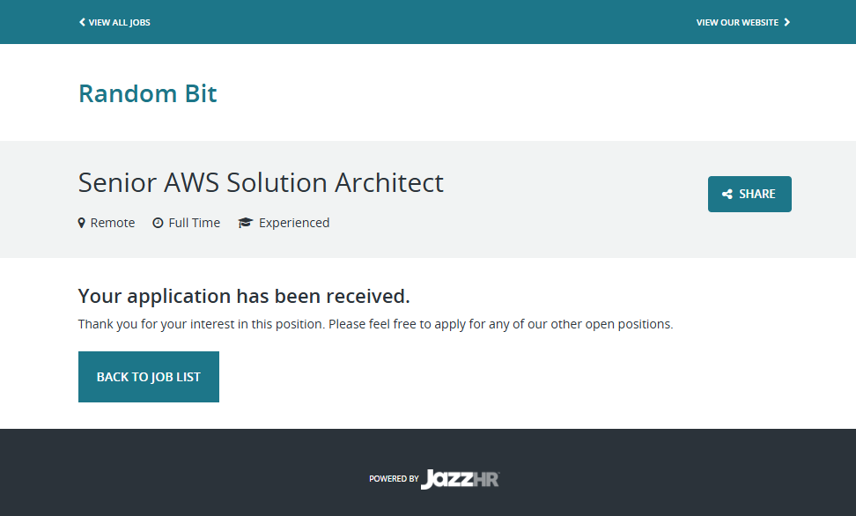
Task: Follow the View Our Website link
Action: pyautogui.click(x=737, y=22)
